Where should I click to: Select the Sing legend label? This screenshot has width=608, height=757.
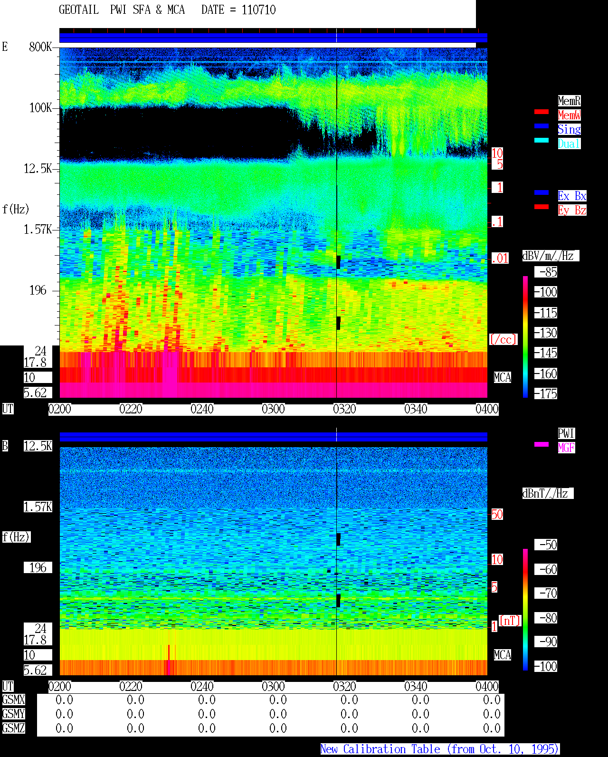coord(569,129)
